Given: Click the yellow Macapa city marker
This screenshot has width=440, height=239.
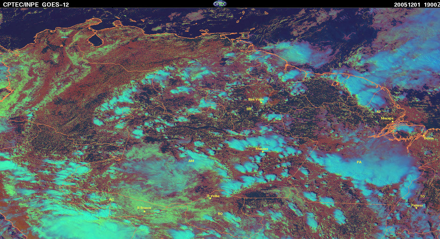Looking at the screenshot, I should coord(392,121).
